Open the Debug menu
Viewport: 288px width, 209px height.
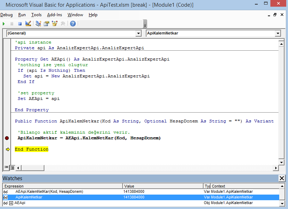[x=6, y=15]
